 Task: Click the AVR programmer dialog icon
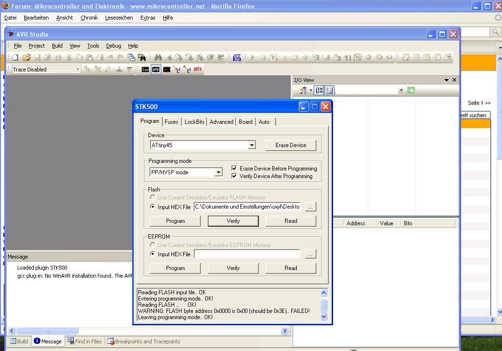(156, 69)
